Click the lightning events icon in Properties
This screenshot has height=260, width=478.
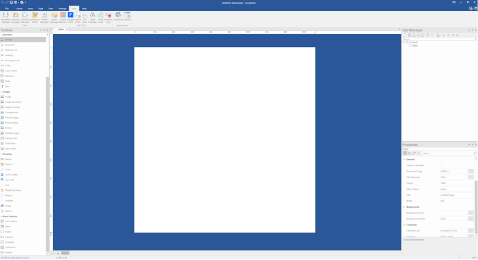click(418, 153)
